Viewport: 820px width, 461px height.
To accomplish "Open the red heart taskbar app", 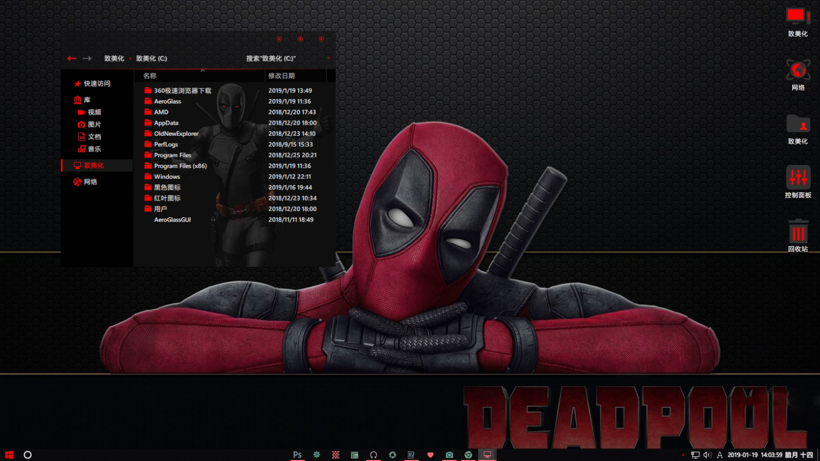I will (x=430, y=455).
